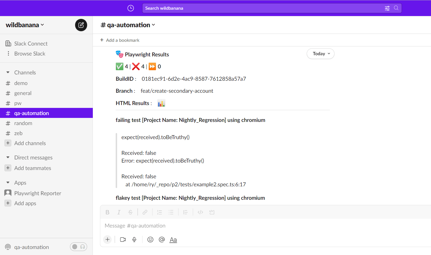Viewport: 431px width, 255px height.
Task: Collapse the Direct messages section
Action: [8, 157]
